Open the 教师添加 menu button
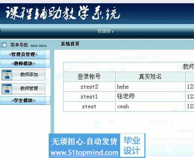The image size is (194, 158). click(x=29, y=75)
